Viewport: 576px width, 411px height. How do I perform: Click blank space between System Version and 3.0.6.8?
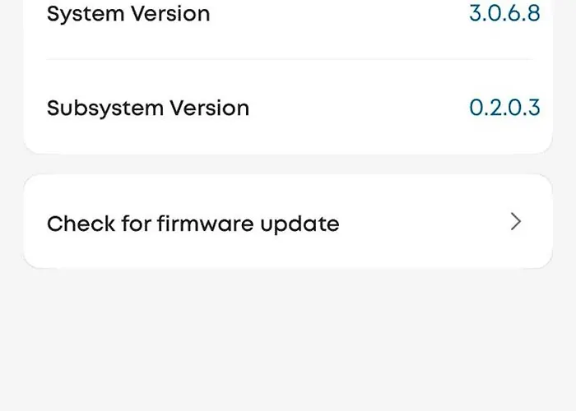337,14
